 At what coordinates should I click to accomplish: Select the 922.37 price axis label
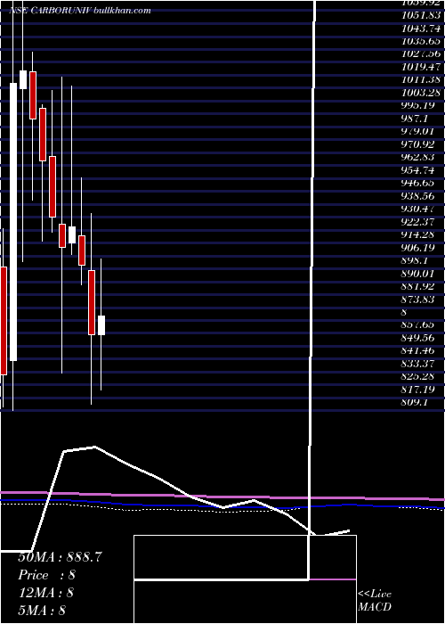coord(418,222)
